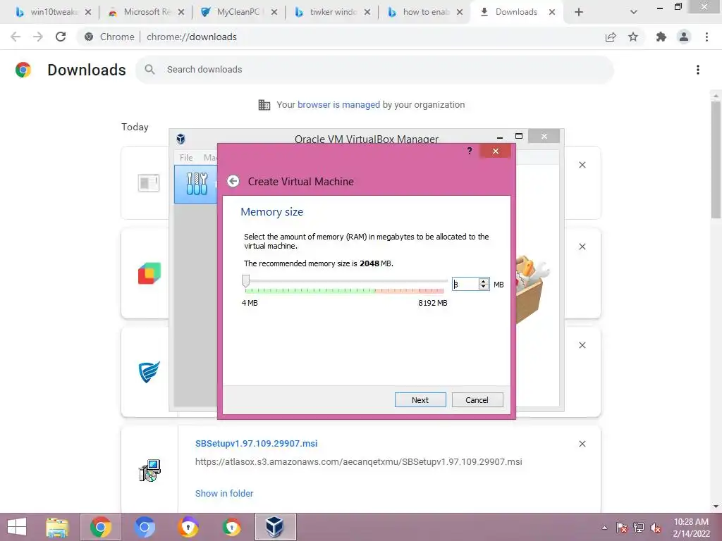Open a new Chrome tab
The width and height of the screenshot is (722, 541).
579,12
